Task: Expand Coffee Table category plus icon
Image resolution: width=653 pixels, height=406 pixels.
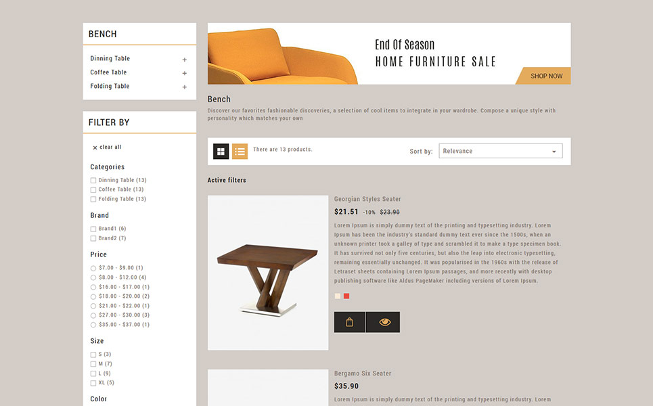Action: (x=185, y=73)
